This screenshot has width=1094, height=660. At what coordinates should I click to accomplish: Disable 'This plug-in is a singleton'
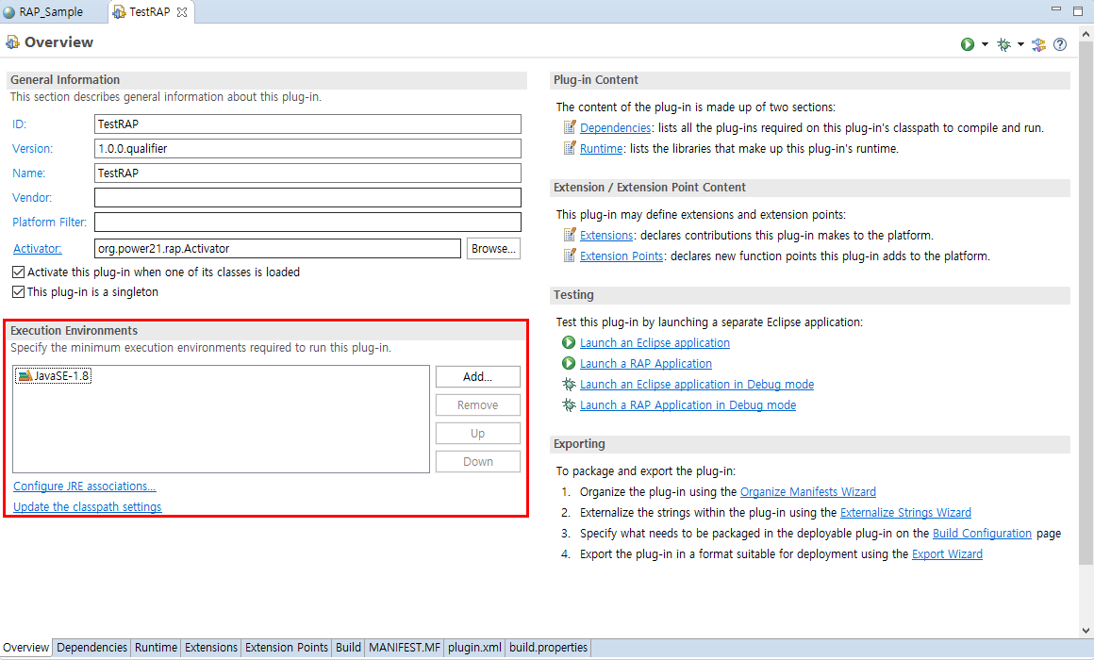[x=17, y=291]
